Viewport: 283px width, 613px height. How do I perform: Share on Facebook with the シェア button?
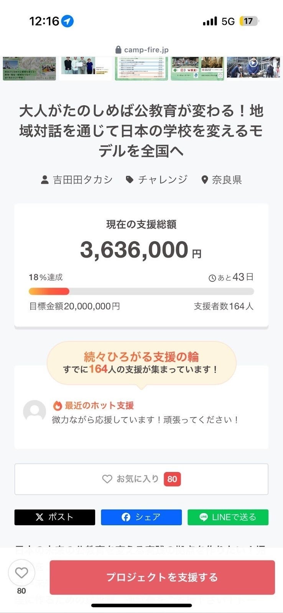(141, 517)
